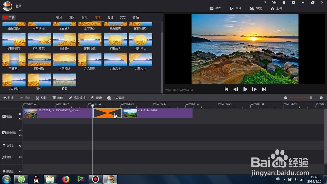Open the 作品 works tab

(x=136, y=17)
